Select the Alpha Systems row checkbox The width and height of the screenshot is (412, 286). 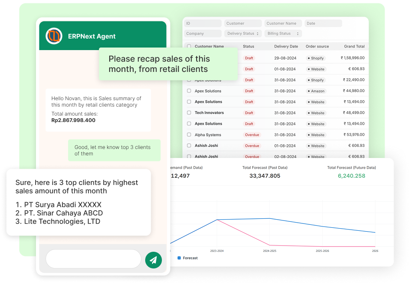(x=189, y=135)
